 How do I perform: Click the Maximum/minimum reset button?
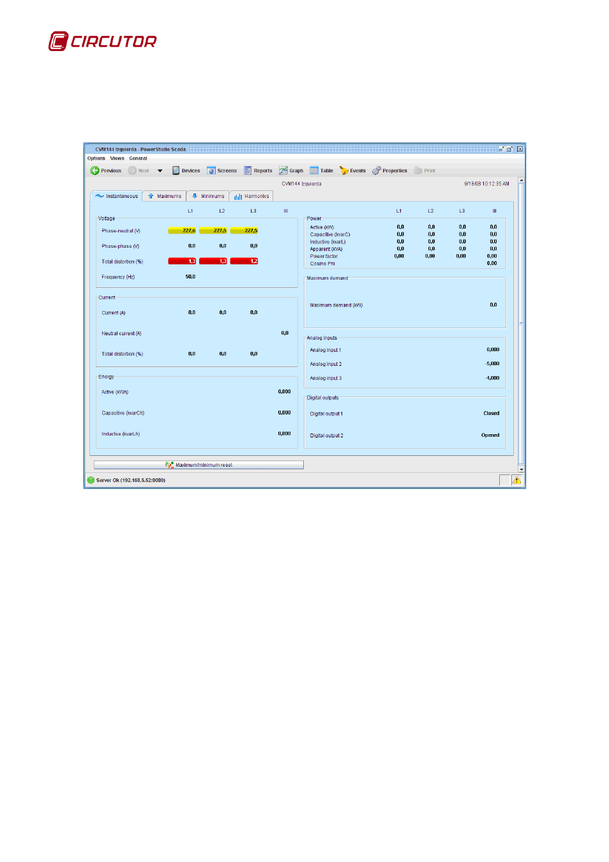pyautogui.click(x=199, y=465)
